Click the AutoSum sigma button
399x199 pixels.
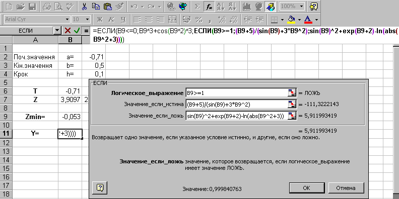(x=197, y=7)
